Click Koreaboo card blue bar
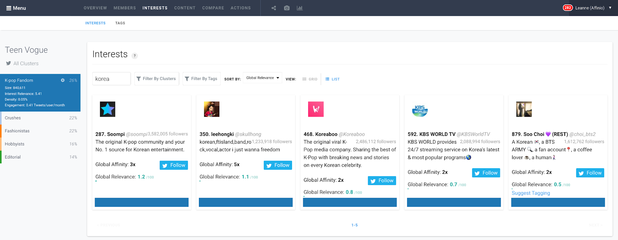 [x=350, y=202]
